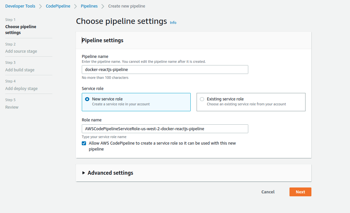Click the Info link beside the heading
Viewport: 350px width, 213px height.
point(173,23)
